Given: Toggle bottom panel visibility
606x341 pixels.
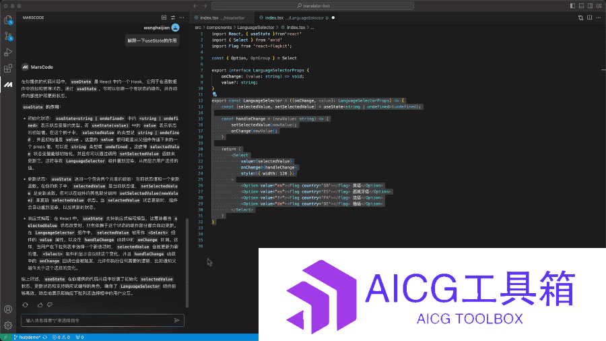Looking at the screenshot, I should [x=581, y=6].
